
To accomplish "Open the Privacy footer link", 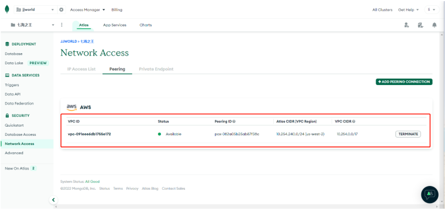I will click(x=132, y=189).
